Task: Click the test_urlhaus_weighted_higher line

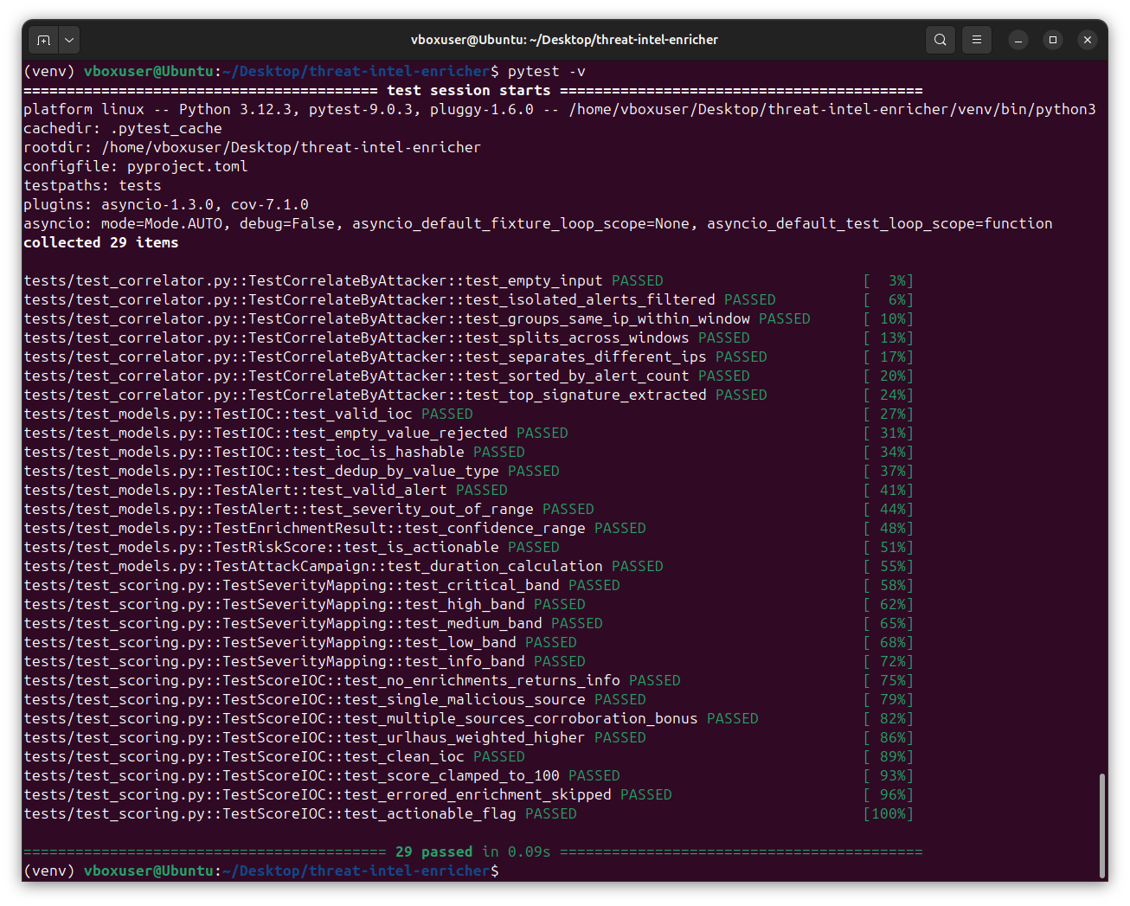Action: tap(468, 737)
